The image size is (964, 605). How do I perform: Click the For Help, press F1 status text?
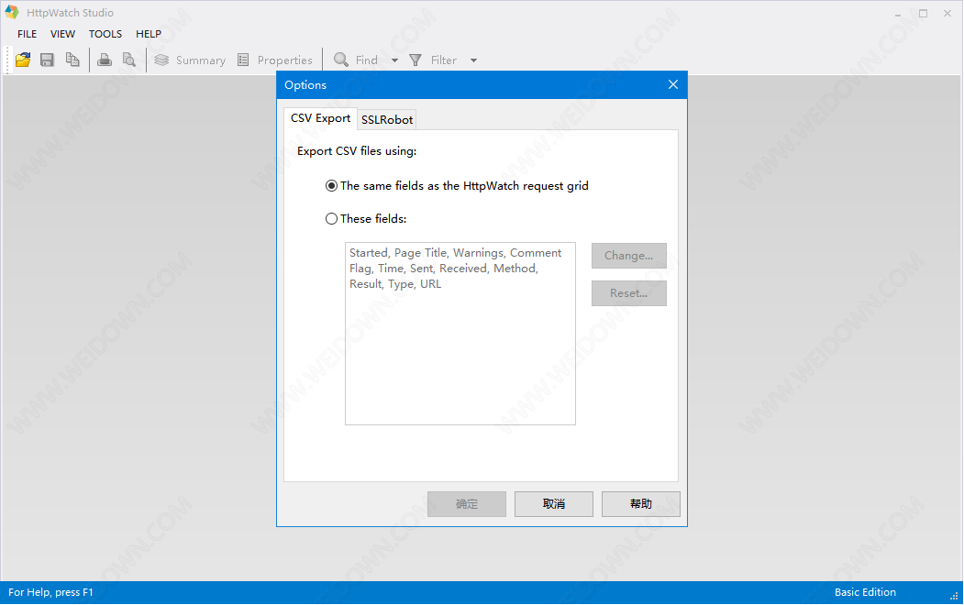tap(50, 592)
